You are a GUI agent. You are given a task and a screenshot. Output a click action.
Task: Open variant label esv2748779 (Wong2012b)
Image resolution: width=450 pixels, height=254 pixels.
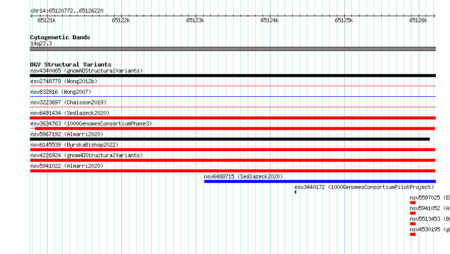coord(64,81)
